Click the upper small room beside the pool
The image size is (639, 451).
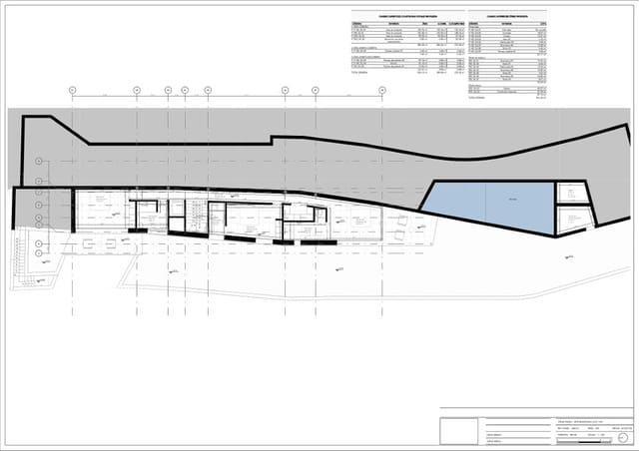pos(572,194)
